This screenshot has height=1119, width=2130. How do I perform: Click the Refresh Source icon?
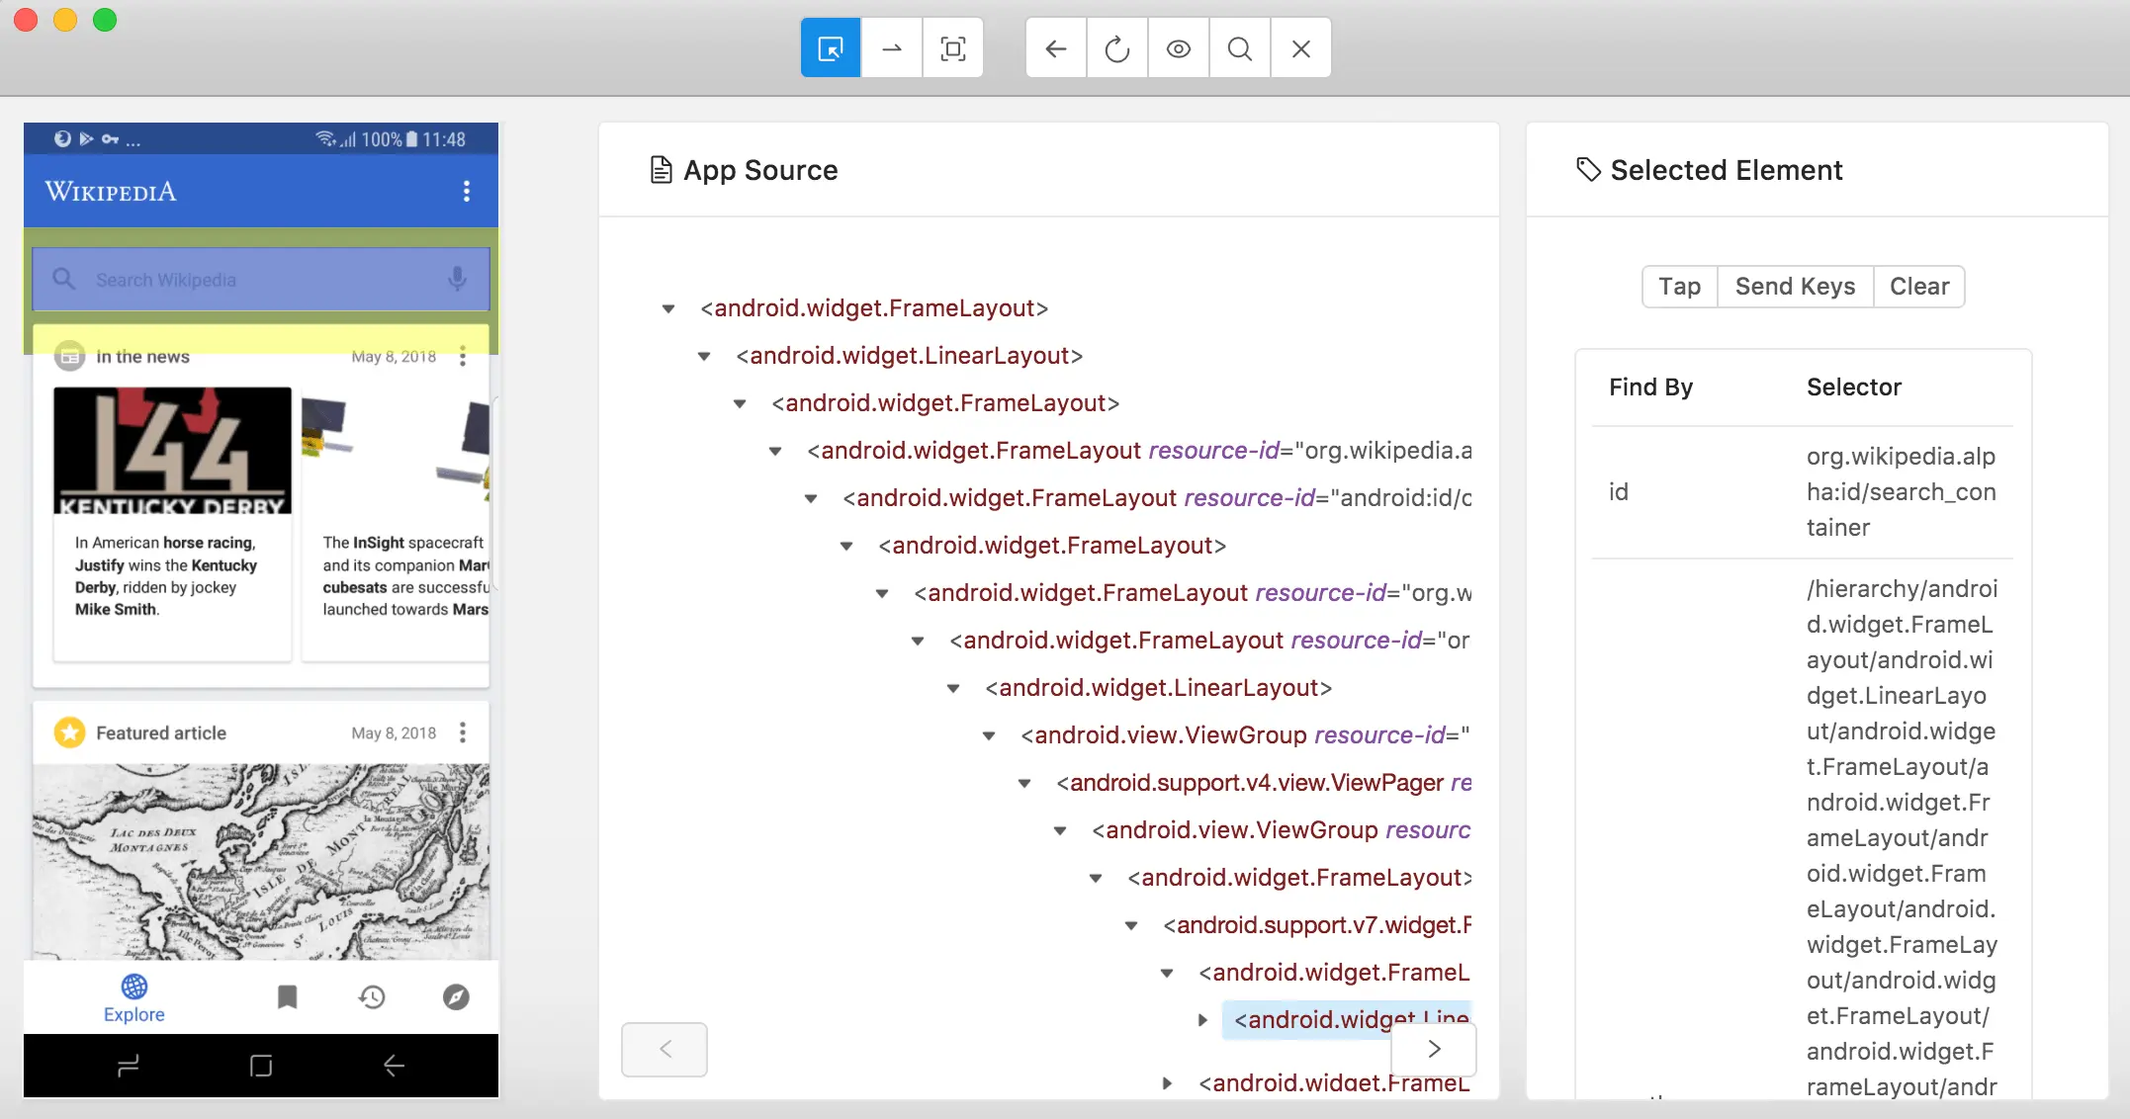[1116, 47]
